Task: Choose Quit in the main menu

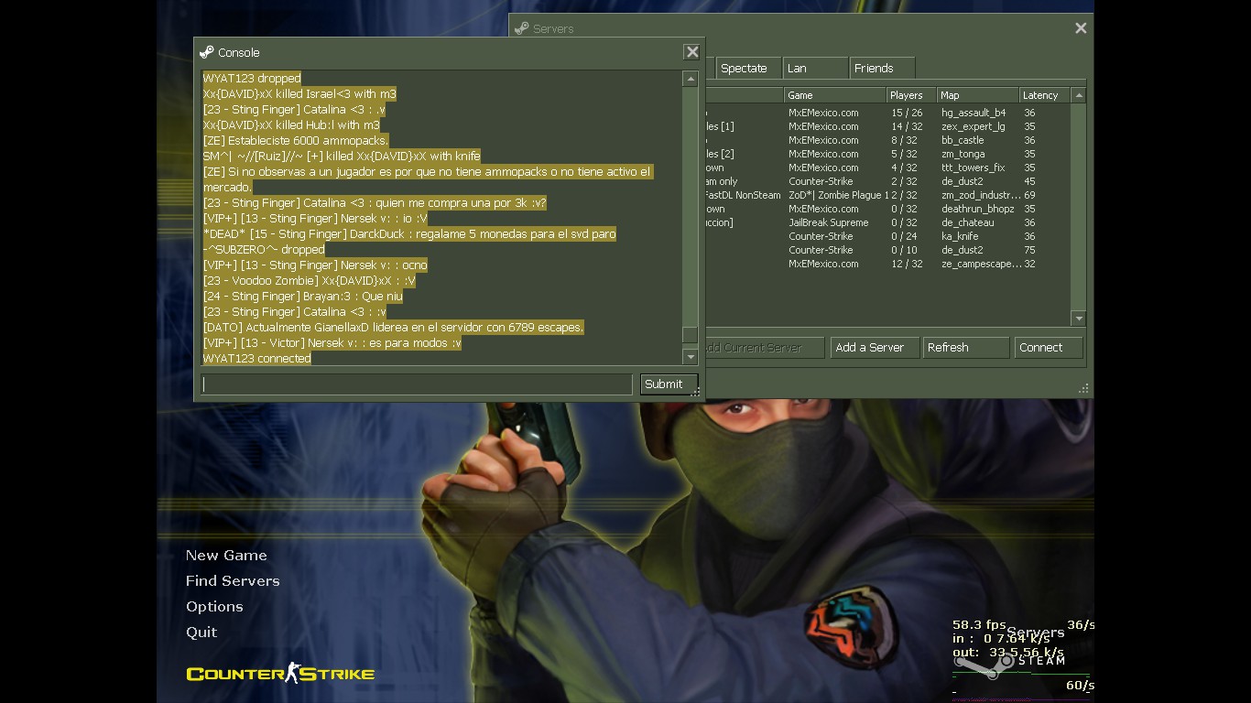Action: pos(201,633)
